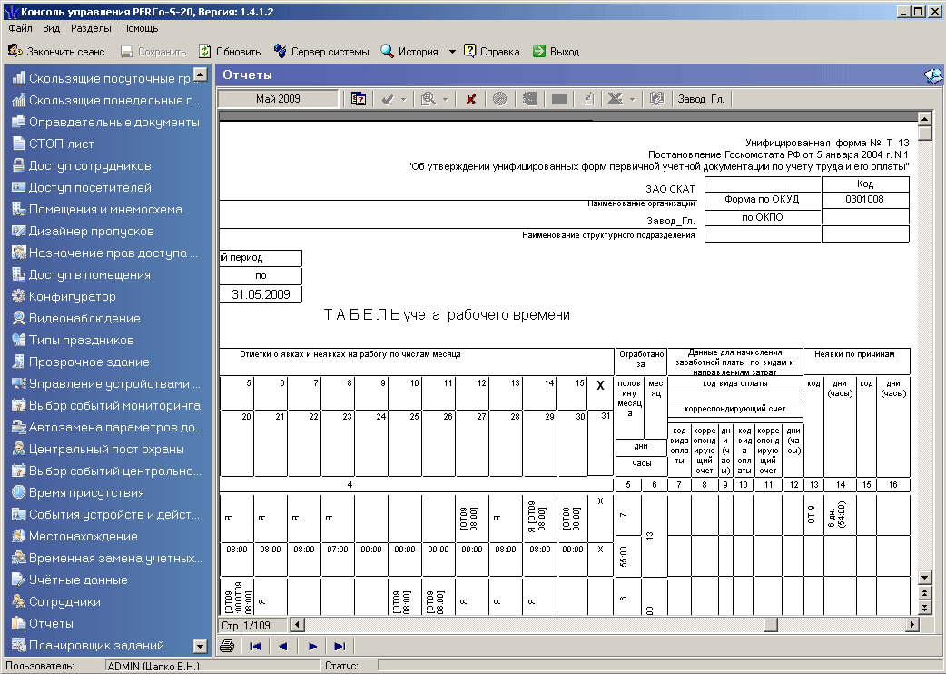Click the horizontal scrollbar thumb under report

(x=771, y=625)
